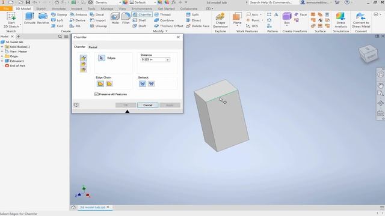Open the File menu
The image size is (385, 216).
tap(6, 8)
